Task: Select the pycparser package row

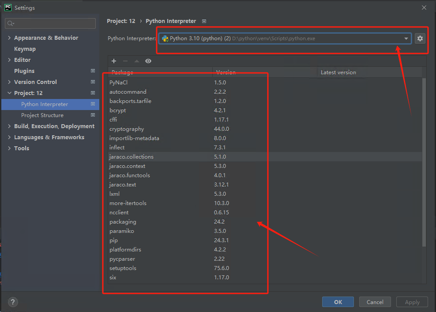Action: click(265, 259)
